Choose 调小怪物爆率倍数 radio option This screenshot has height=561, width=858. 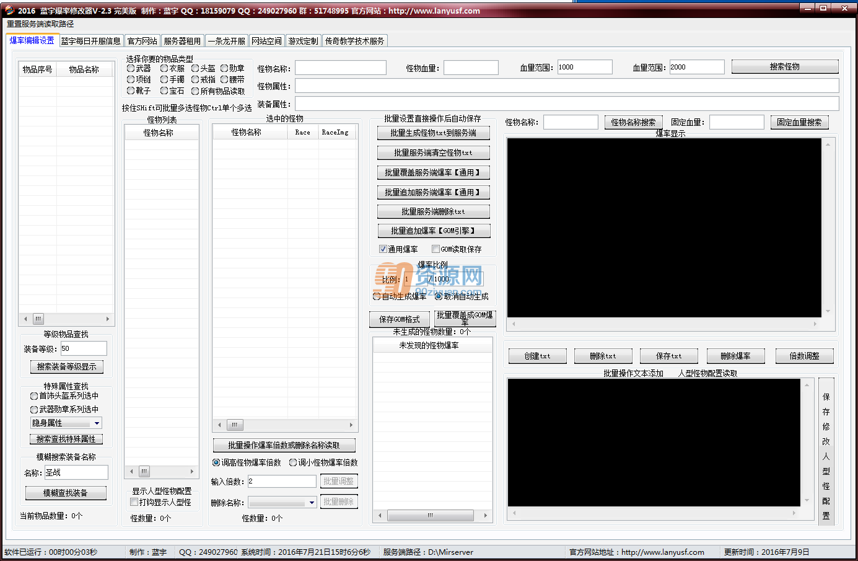click(293, 462)
